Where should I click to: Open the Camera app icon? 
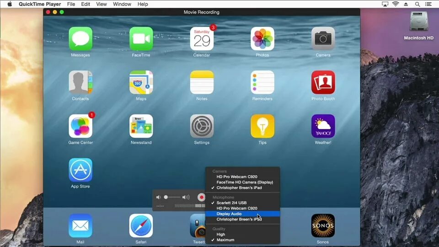[323, 38]
